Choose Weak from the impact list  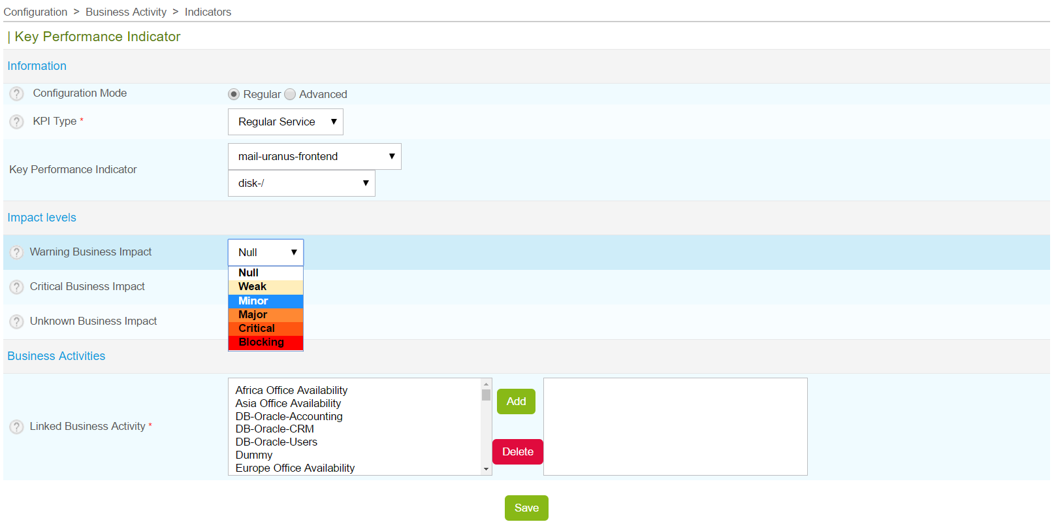(265, 287)
